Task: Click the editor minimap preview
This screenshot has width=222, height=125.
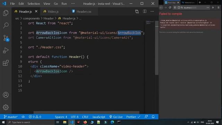Action: pos(150,23)
